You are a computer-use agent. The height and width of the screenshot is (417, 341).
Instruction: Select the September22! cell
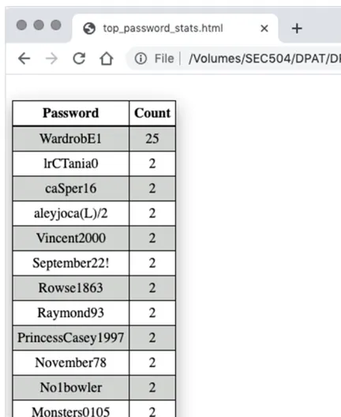(x=71, y=263)
